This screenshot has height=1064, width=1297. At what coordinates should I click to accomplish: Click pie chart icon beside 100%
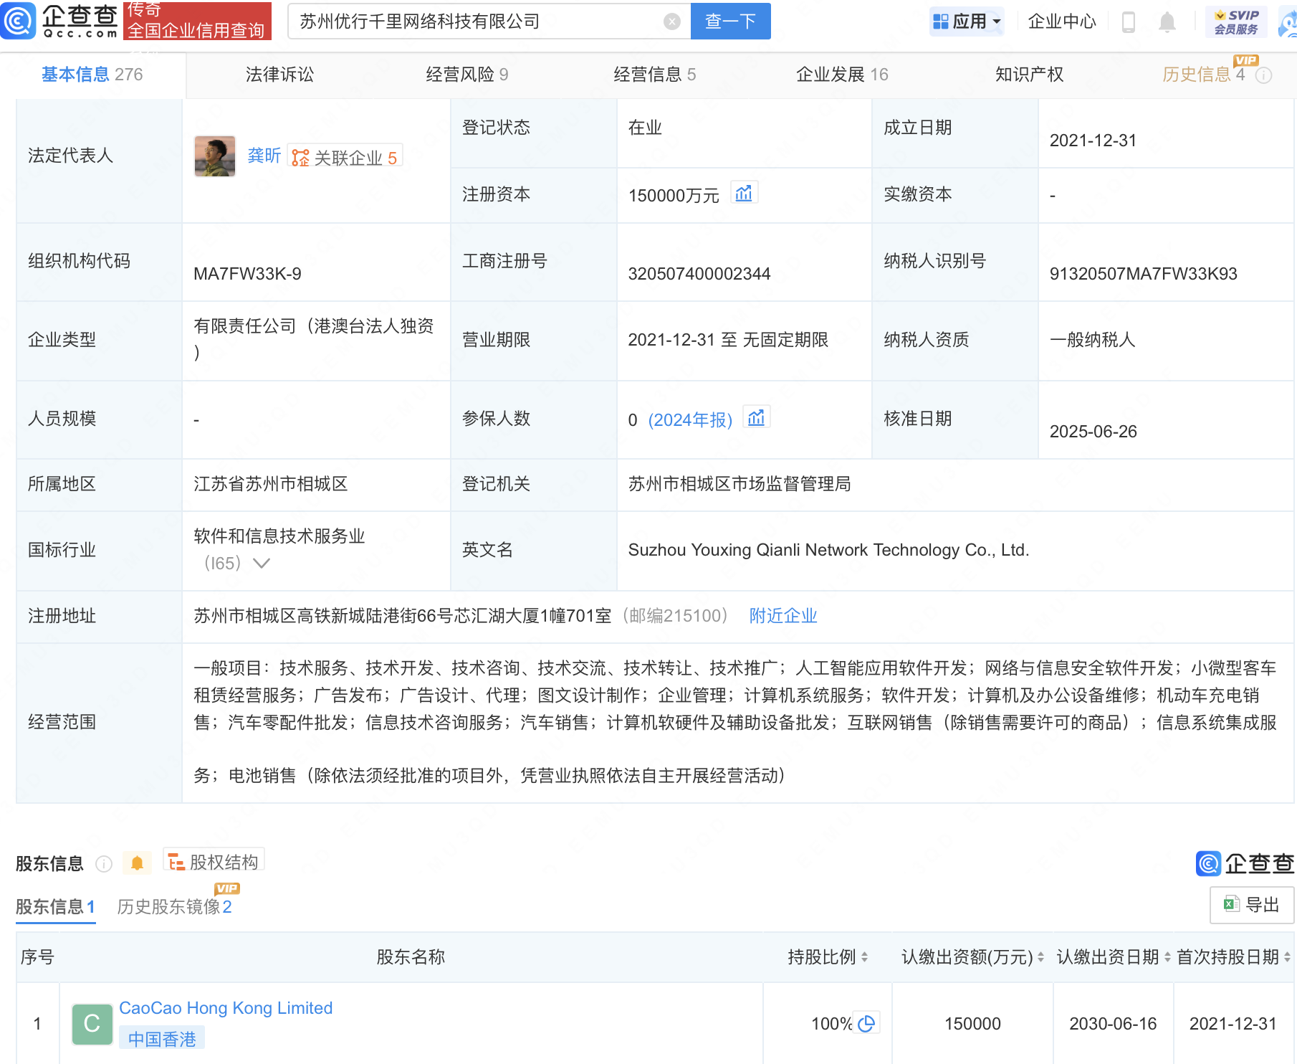pyautogui.click(x=866, y=1024)
